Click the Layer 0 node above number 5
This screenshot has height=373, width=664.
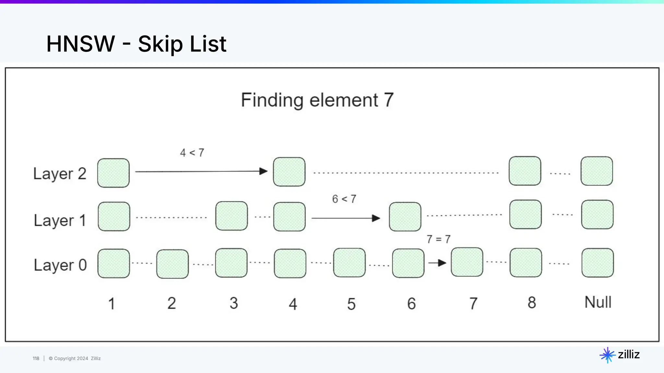click(x=349, y=263)
